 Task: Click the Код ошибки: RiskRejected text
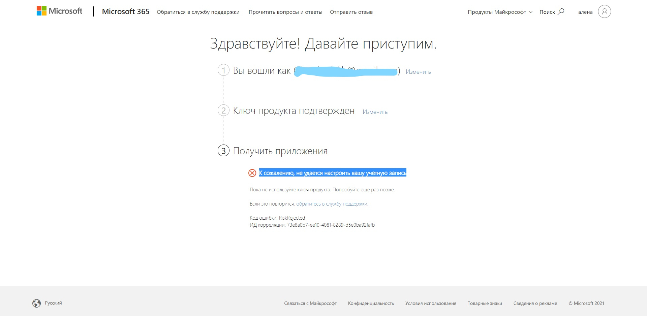click(277, 218)
